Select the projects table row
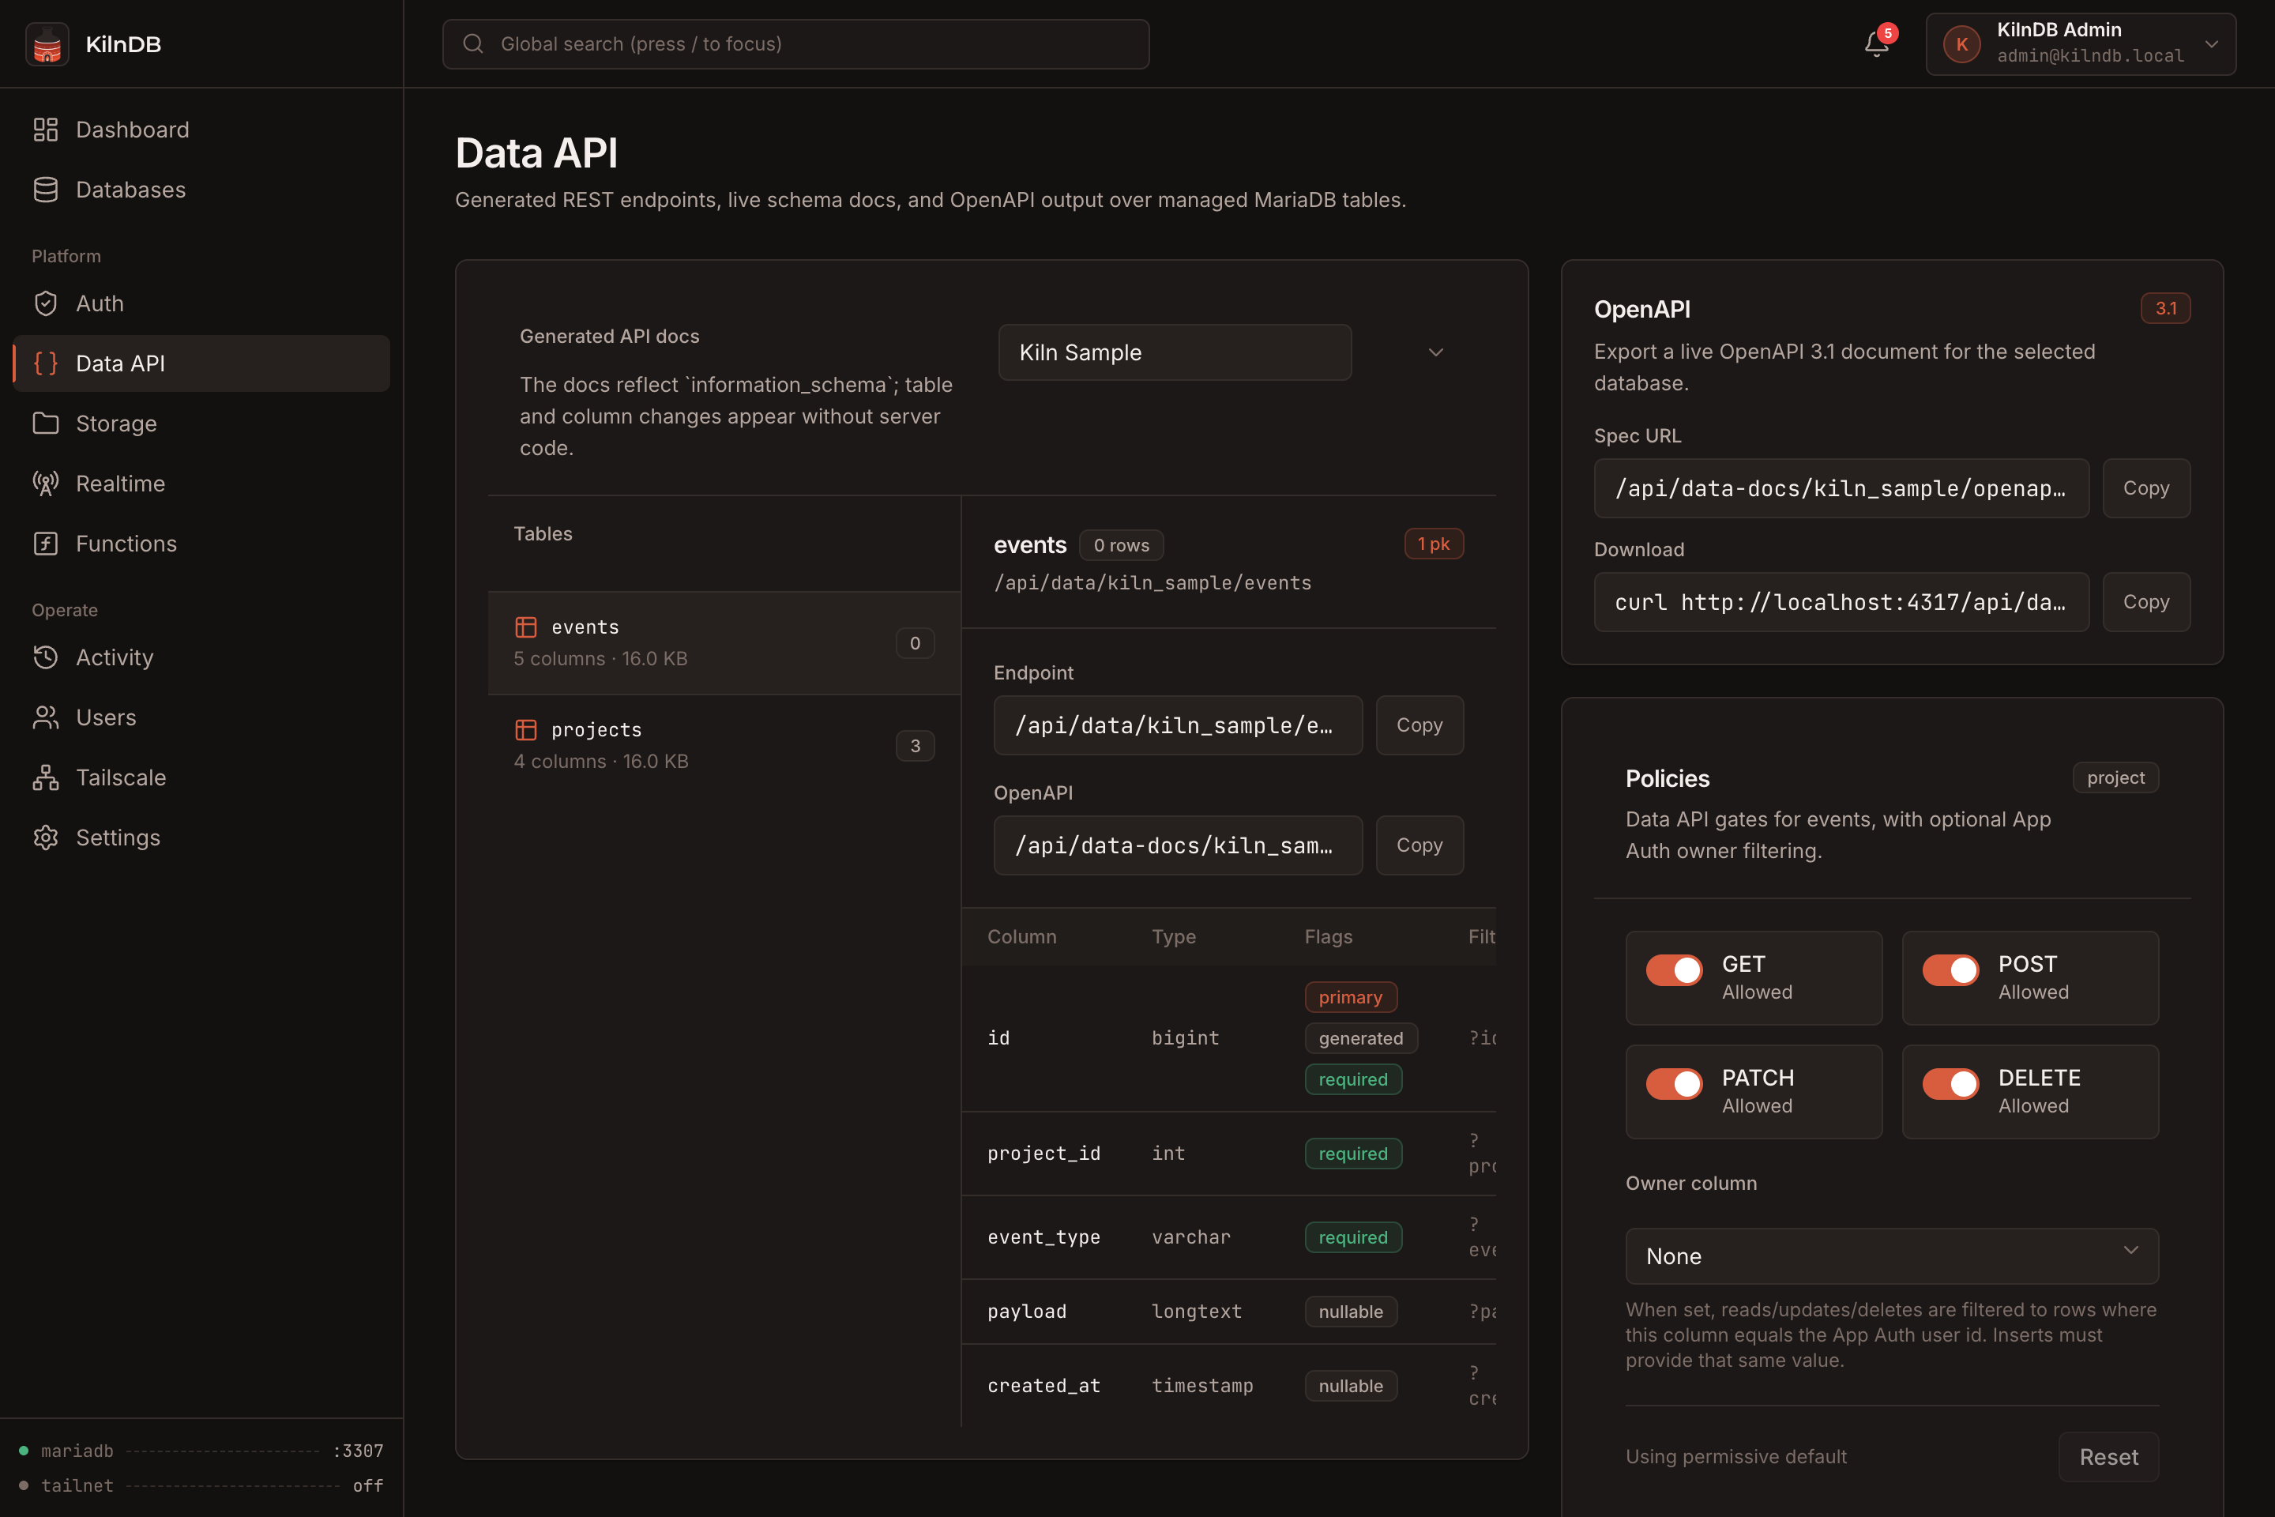This screenshot has height=1517, width=2275. (724, 746)
